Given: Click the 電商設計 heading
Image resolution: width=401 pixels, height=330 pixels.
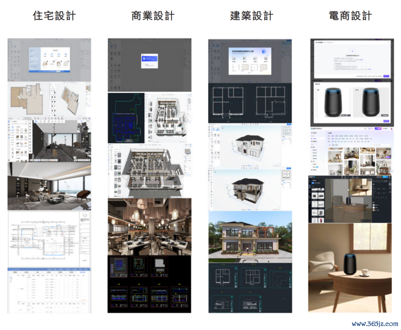Looking at the screenshot, I should tap(350, 16).
